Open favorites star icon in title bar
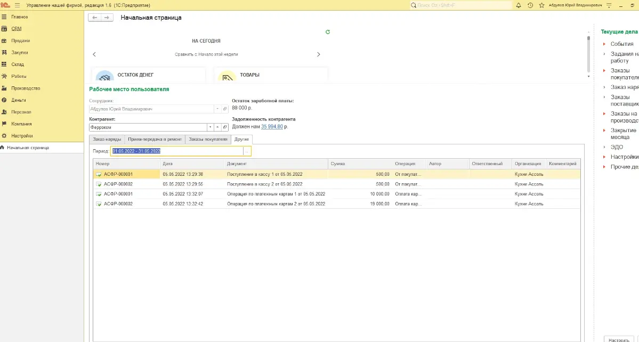 point(541,5)
